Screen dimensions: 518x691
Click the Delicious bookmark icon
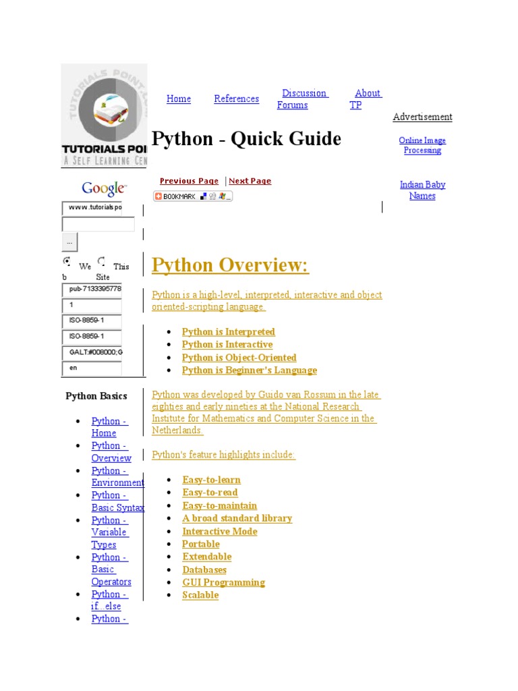point(203,196)
